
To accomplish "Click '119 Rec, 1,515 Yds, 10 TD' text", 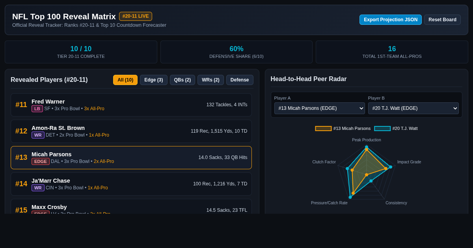I will click(219, 131).
